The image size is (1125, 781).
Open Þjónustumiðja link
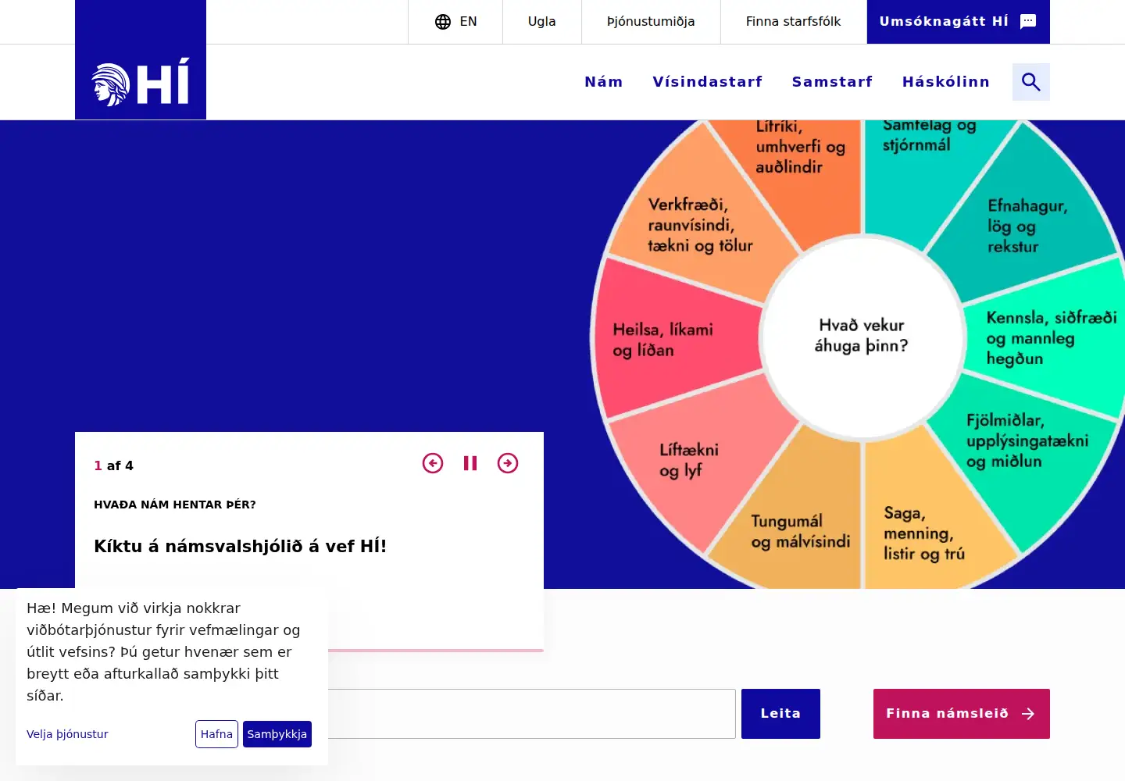coord(651,22)
